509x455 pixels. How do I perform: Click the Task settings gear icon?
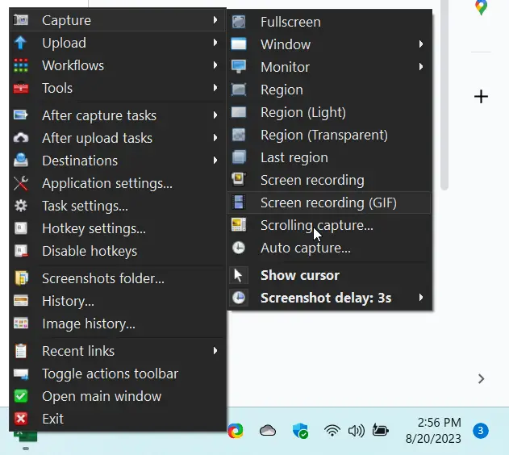[x=21, y=206]
